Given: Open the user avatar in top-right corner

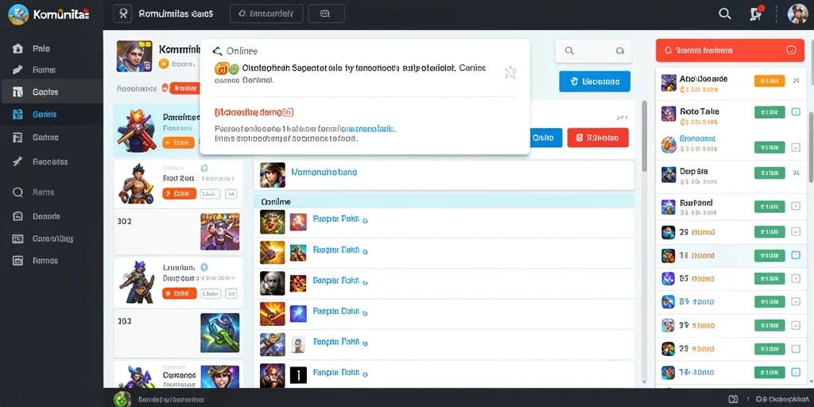Looking at the screenshot, I should [798, 14].
